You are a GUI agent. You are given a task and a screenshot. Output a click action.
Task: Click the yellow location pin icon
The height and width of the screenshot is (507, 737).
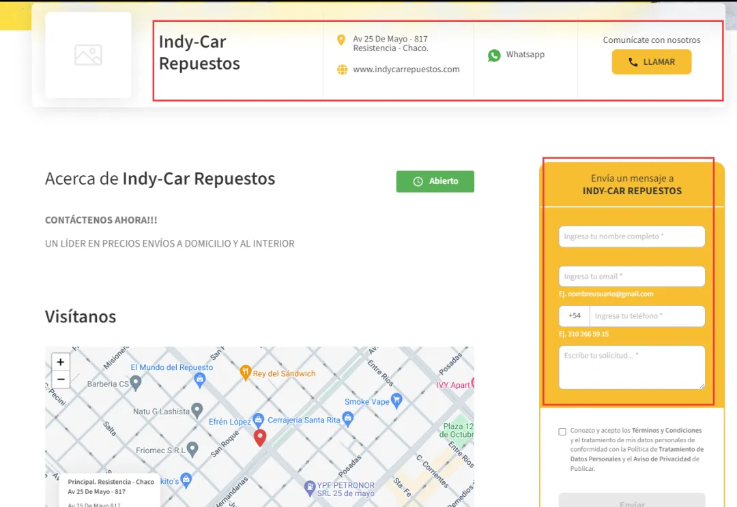[x=341, y=40]
